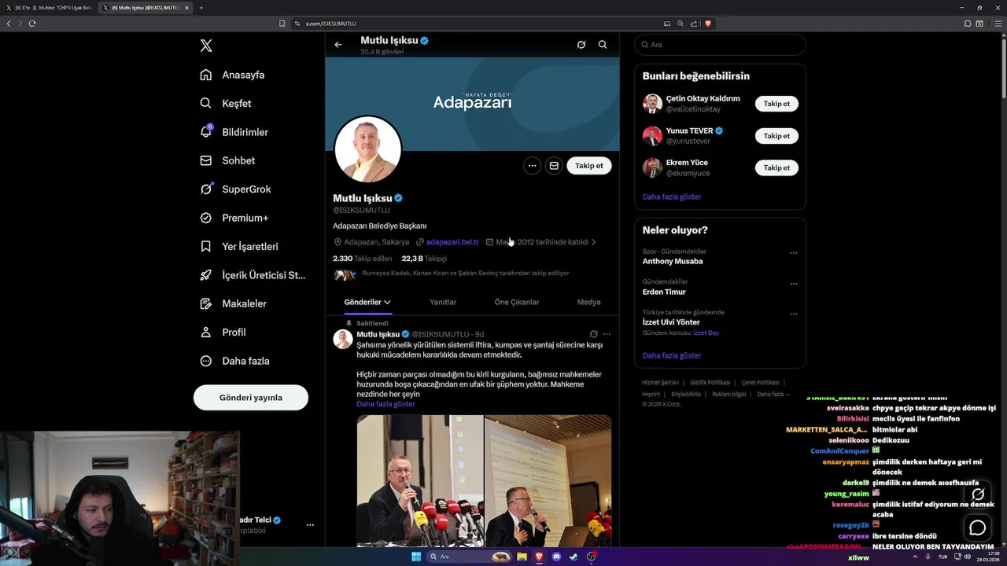This screenshot has width=1007, height=566.
Task: Click the Brave shield icon in address bar
Action: point(708,24)
